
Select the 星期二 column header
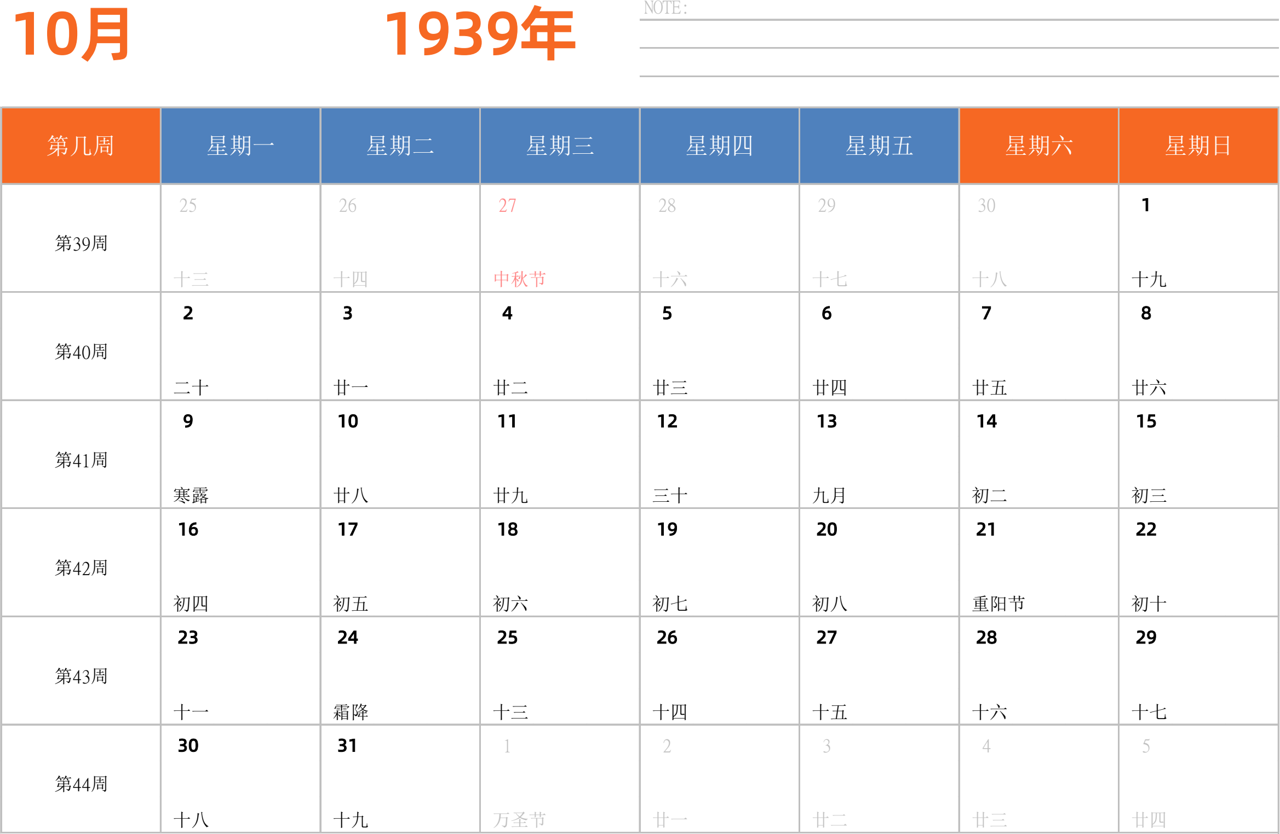pyautogui.click(x=400, y=146)
